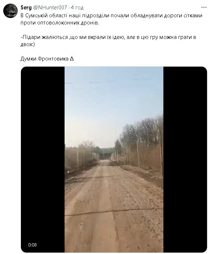
Task: Click the bare trees on video's right
Action: 143,130
